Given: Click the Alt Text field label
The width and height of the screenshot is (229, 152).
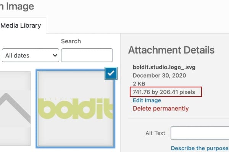Looking at the screenshot, I should coord(155,133).
